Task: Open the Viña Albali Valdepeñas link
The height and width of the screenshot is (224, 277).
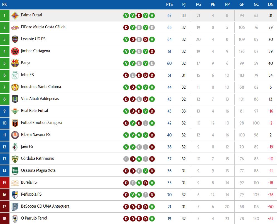Action: [x=40, y=99]
